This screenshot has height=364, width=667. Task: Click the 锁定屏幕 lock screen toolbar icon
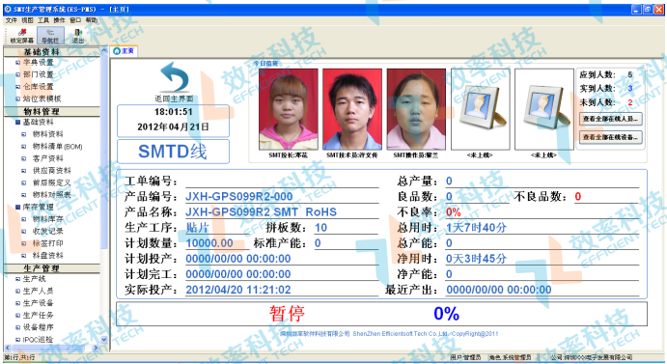tap(21, 36)
